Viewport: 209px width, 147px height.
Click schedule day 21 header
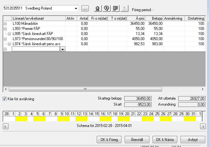(133, 114)
